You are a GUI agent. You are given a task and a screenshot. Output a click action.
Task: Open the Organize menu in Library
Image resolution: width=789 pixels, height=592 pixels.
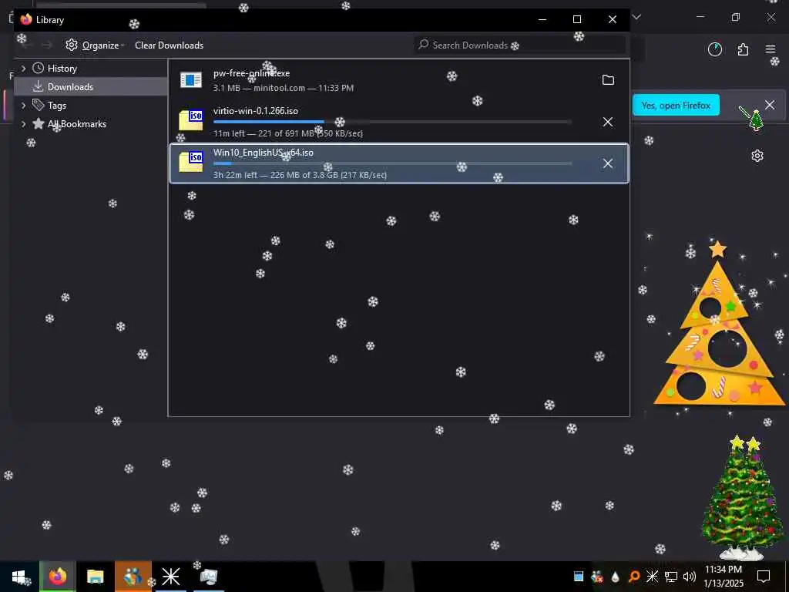pos(95,45)
